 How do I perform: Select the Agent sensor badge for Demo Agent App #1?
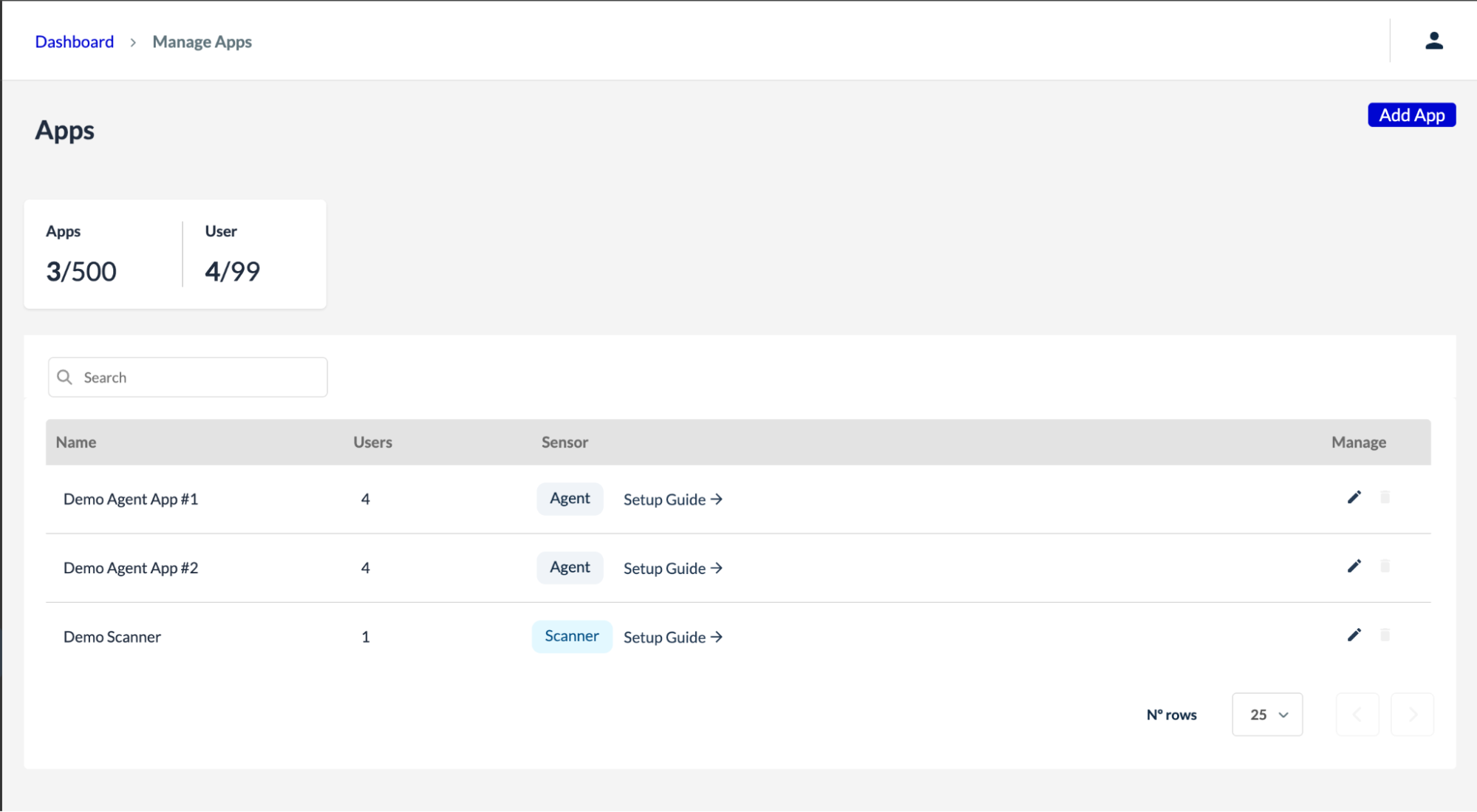(570, 498)
